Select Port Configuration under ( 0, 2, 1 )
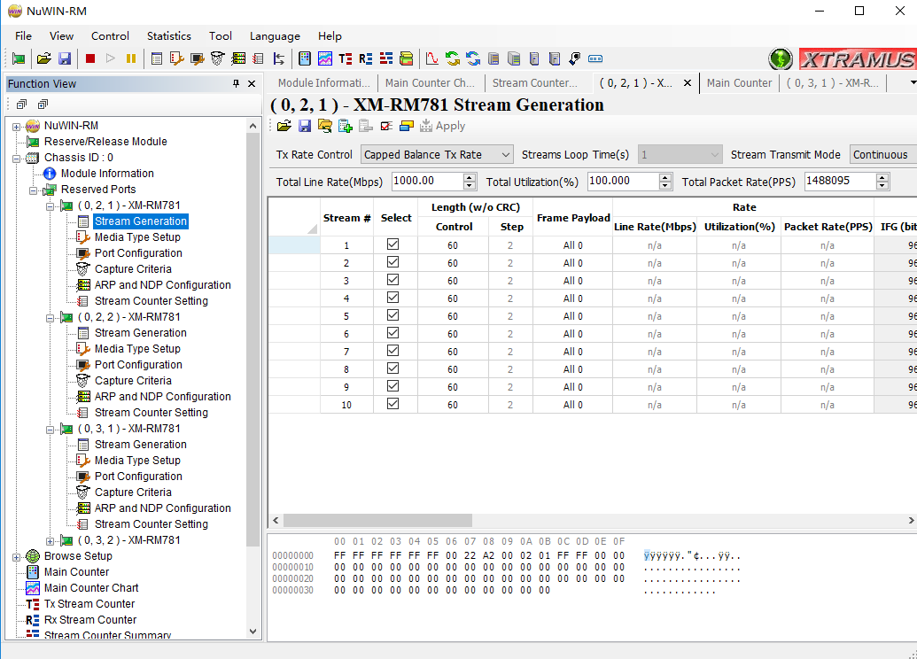Viewport: 917px width, 659px height. click(138, 253)
